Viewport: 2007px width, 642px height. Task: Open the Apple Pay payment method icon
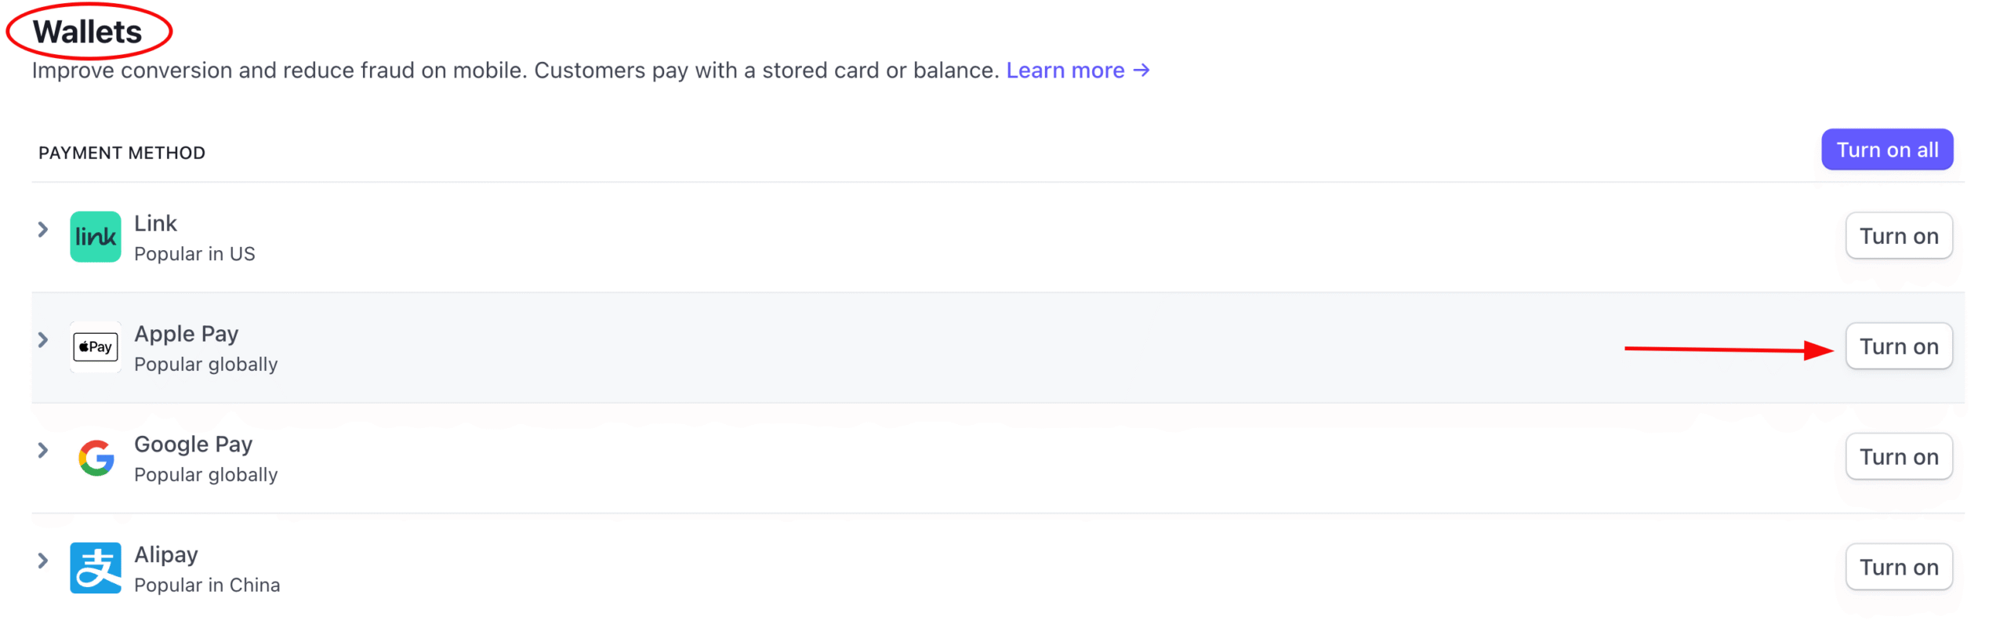click(x=94, y=346)
